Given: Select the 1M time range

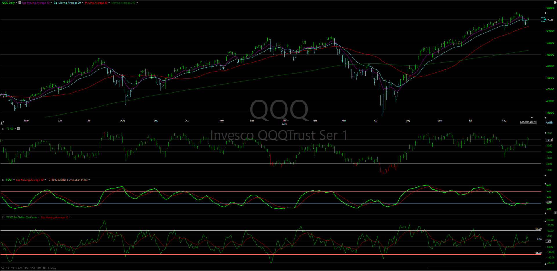Looking at the screenshot, I should point(32,268).
